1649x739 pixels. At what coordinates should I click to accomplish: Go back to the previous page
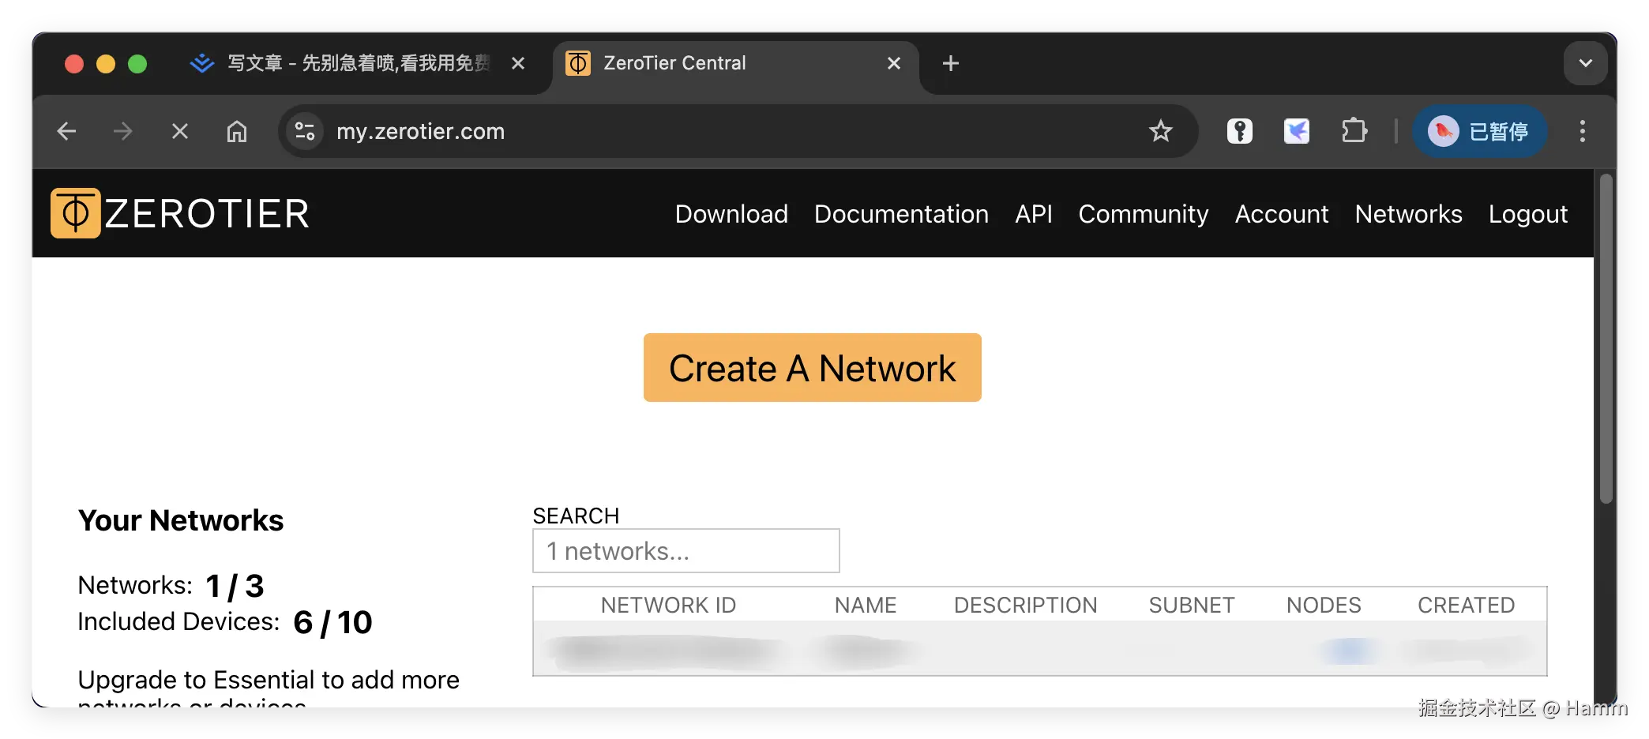tap(67, 131)
